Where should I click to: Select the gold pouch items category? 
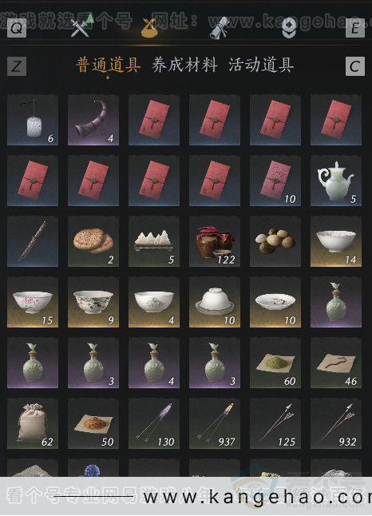coord(149,28)
